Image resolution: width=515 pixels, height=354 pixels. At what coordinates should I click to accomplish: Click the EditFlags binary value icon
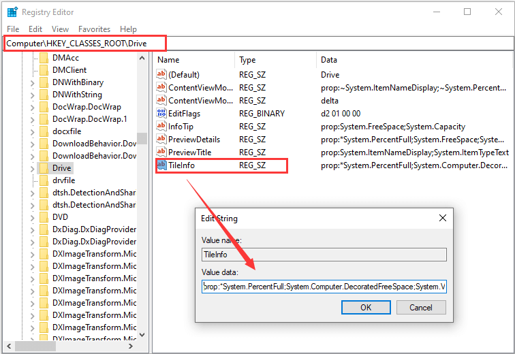click(161, 113)
